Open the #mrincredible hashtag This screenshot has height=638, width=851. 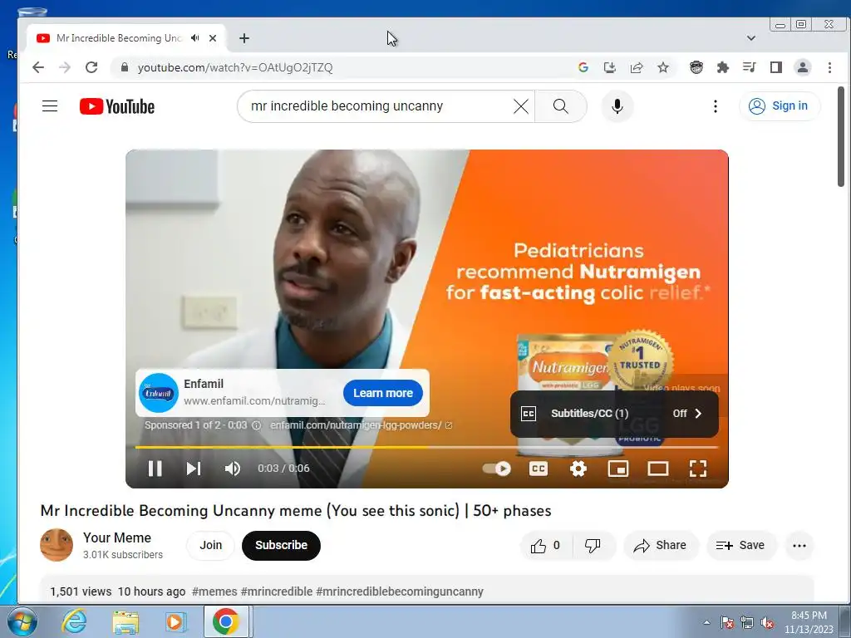point(276,591)
